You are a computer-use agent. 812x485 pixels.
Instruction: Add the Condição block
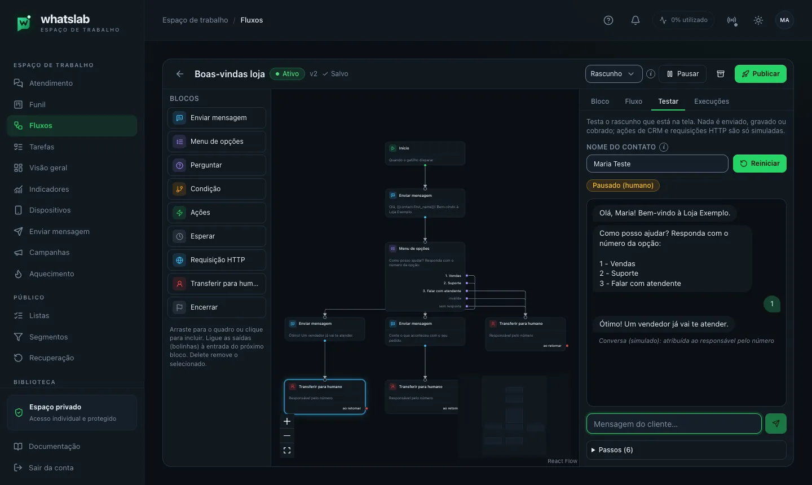[217, 189]
